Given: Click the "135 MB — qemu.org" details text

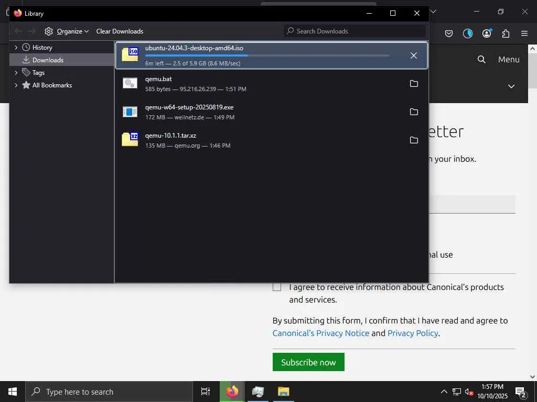Looking at the screenshot, I should (188, 146).
